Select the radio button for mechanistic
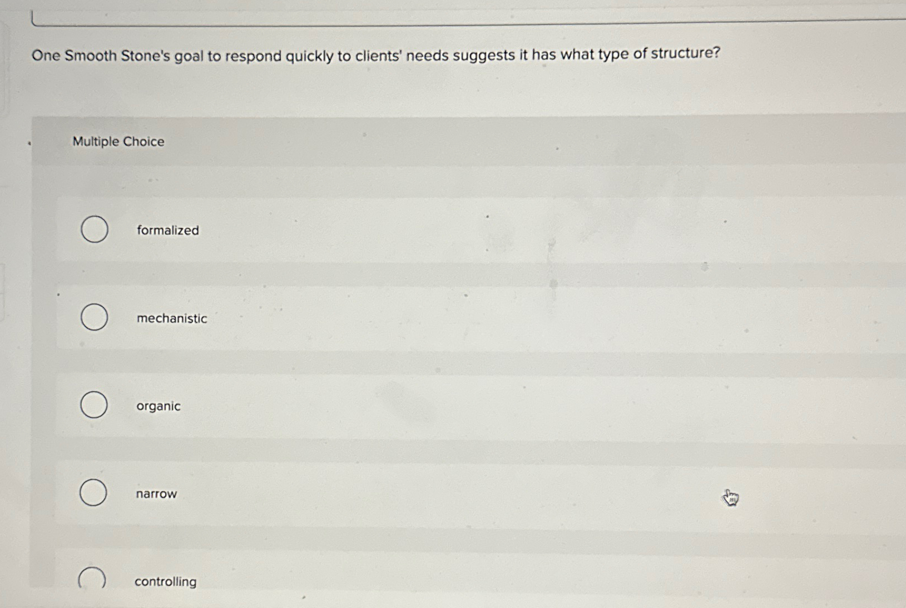 (x=93, y=317)
